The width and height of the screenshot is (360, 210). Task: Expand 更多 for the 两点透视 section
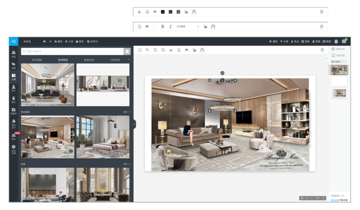pyautogui.click(x=127, y=112)
